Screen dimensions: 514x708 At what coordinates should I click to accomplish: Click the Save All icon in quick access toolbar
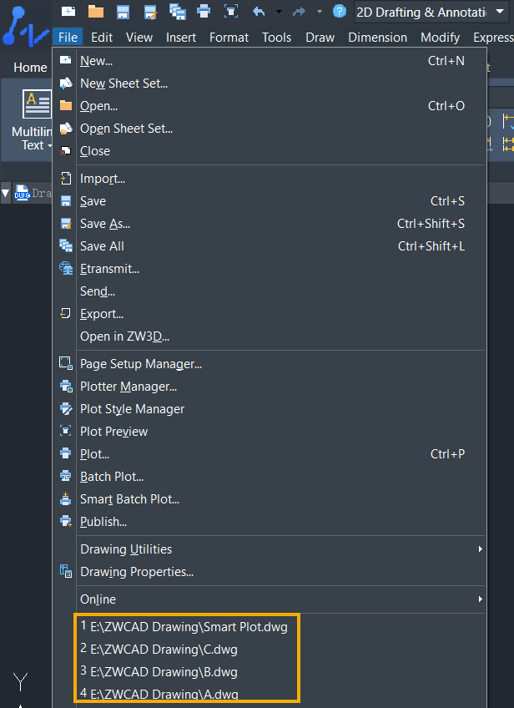click(178, 12)
